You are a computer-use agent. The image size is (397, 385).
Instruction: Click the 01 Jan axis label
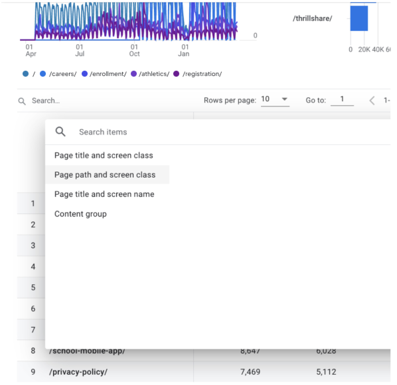[184, 50]
